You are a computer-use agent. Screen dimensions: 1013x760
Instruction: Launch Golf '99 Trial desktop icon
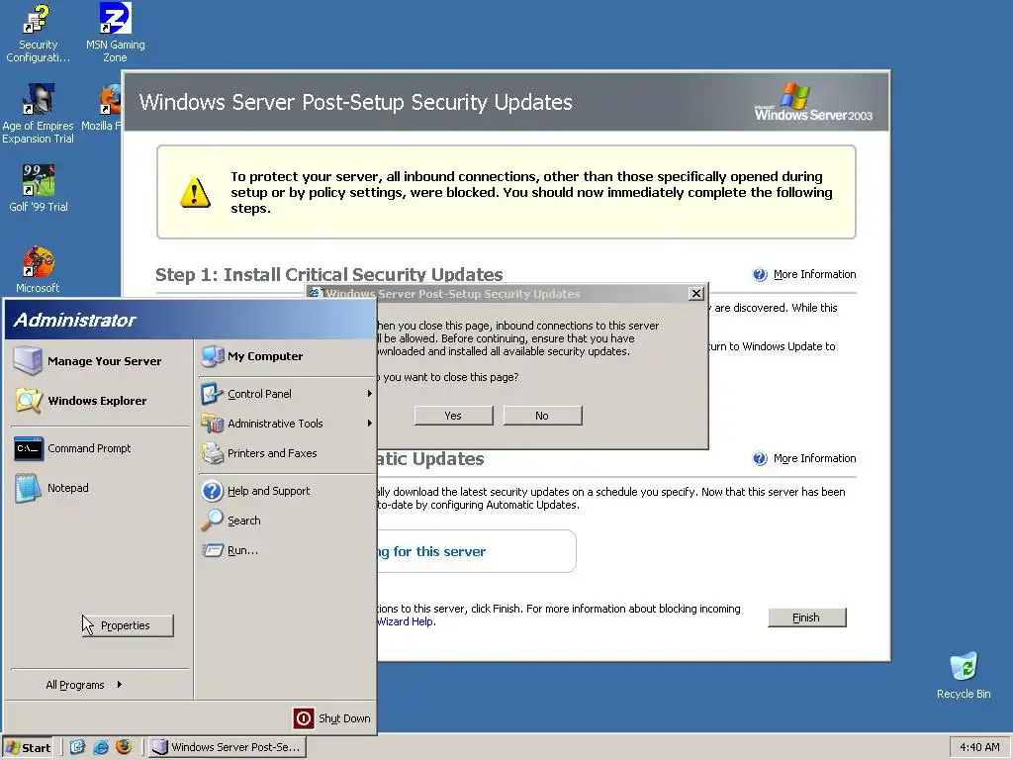click(x=39, y=189)
